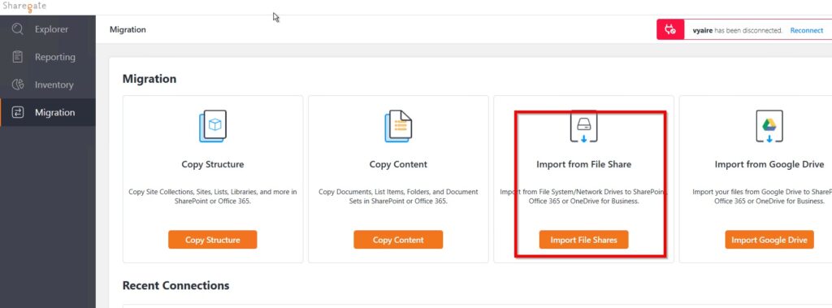The image size is (832, 308).
Task: Click the Import from File Share title
Action: pyautogui.click(x=583, y=165)
